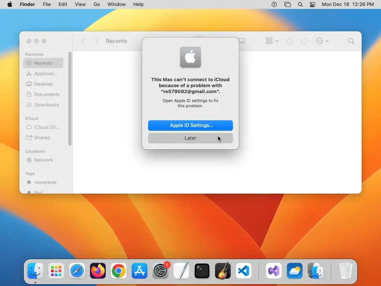Open Safari from the Dock
Screen dimensions: 381x286
click(x=77, y=271)
